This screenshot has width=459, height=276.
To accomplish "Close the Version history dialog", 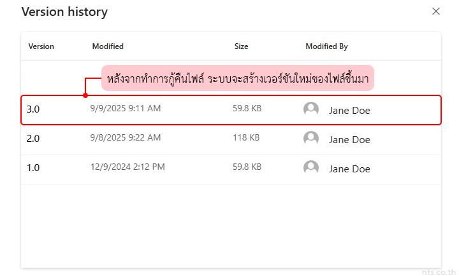I will click(x=436, y=11).
